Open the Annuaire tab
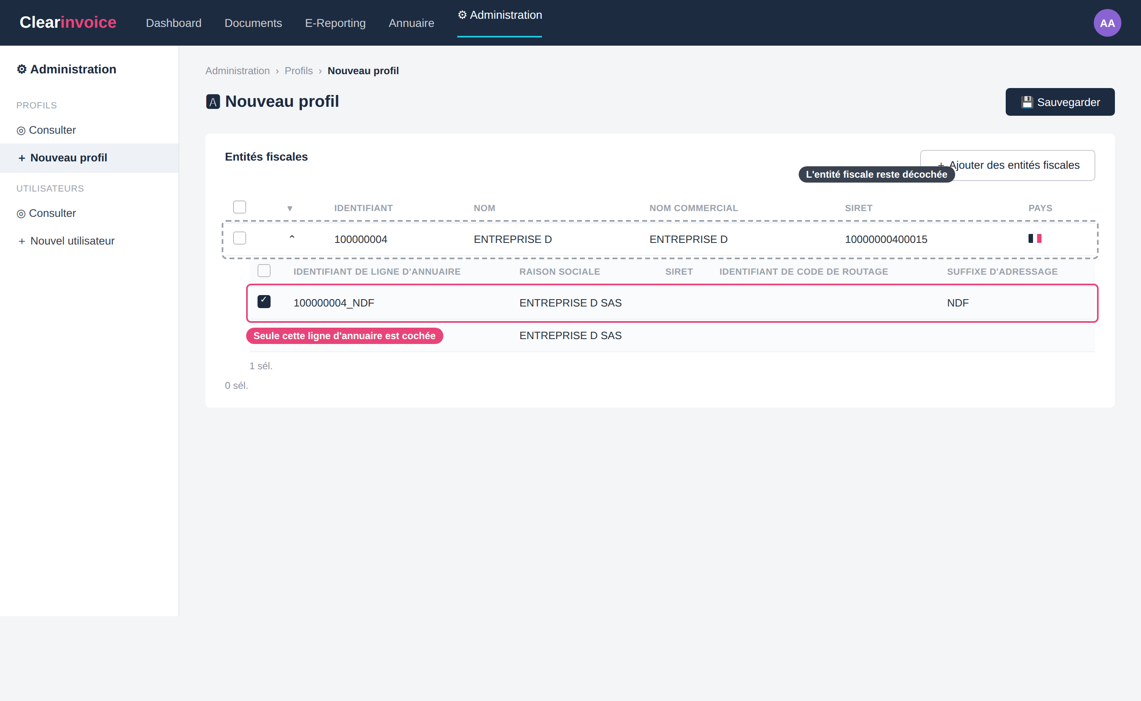 (x=411, y=23)
